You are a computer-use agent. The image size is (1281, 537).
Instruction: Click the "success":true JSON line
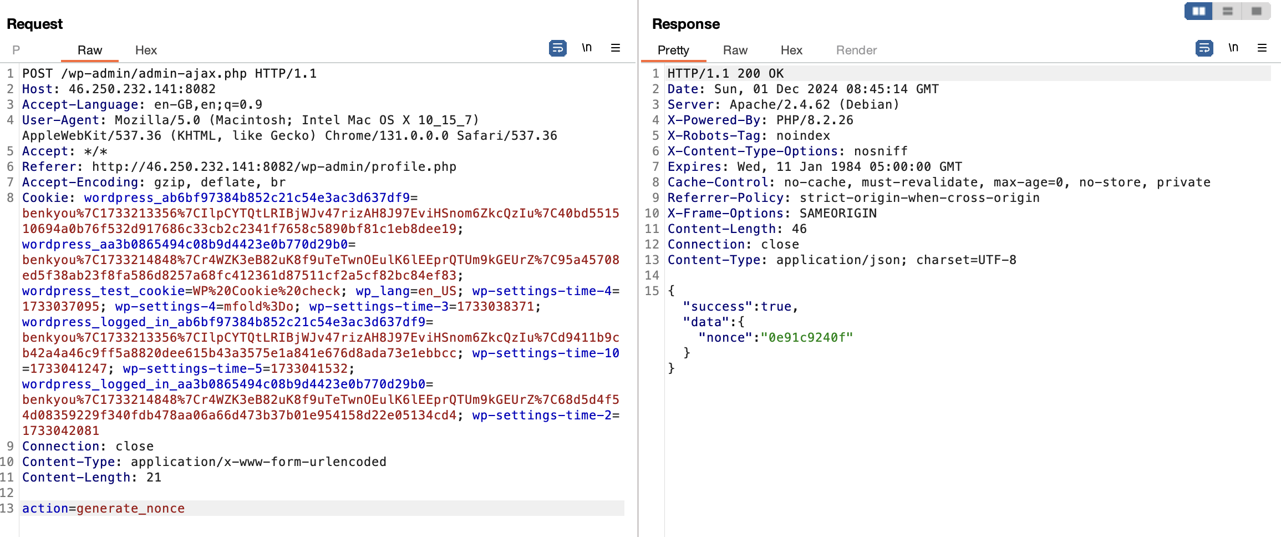(740, 306)
